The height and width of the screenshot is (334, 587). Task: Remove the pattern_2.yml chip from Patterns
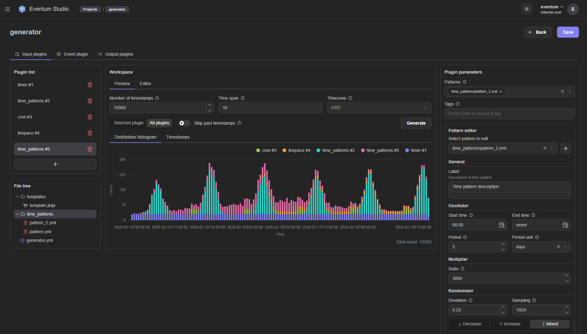501,92
